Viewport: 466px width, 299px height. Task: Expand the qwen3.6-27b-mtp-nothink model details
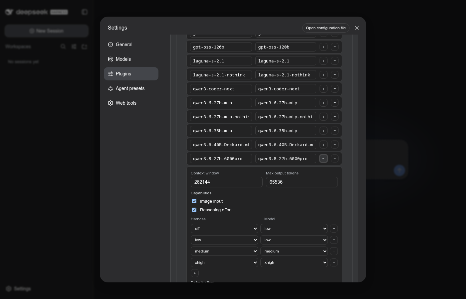[323, 117]
